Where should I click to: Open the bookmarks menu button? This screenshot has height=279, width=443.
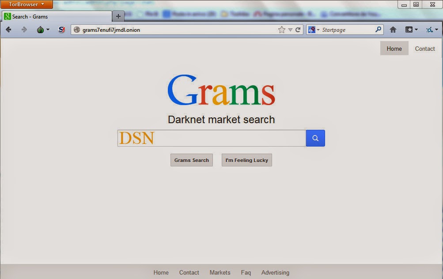409,30
